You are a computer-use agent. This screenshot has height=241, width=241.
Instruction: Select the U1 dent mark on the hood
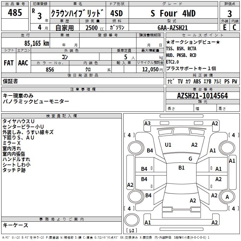pos(168,145)
